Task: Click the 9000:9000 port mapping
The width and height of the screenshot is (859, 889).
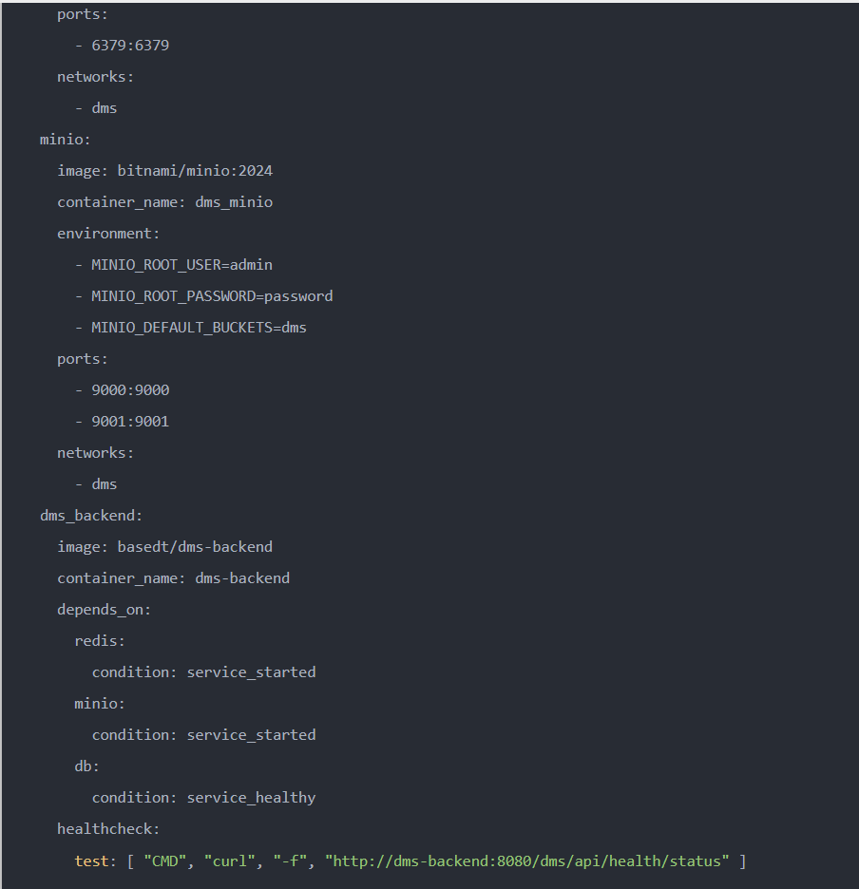Action: pyautogui.click(x=130, y=390)
